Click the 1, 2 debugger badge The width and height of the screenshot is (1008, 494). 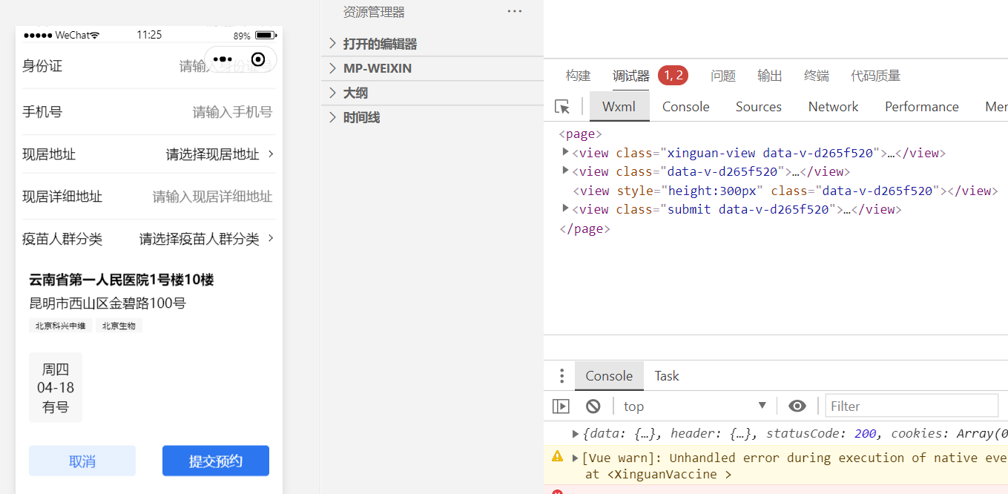673,76
